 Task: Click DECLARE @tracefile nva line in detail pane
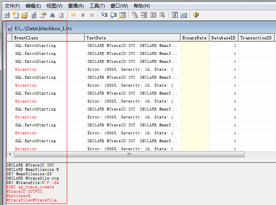[33, 178]
